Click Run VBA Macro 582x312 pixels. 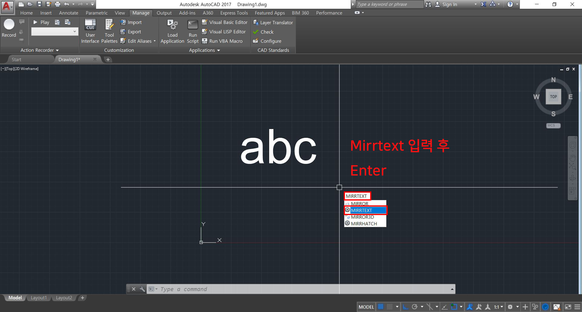222,41
